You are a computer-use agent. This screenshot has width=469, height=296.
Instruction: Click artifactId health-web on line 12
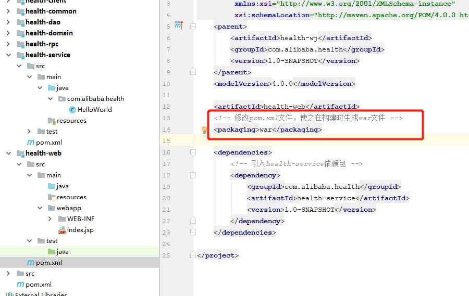(287, 107)
